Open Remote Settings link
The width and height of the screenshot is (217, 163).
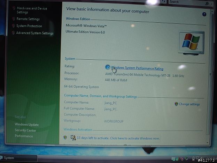tap(28, 19)
